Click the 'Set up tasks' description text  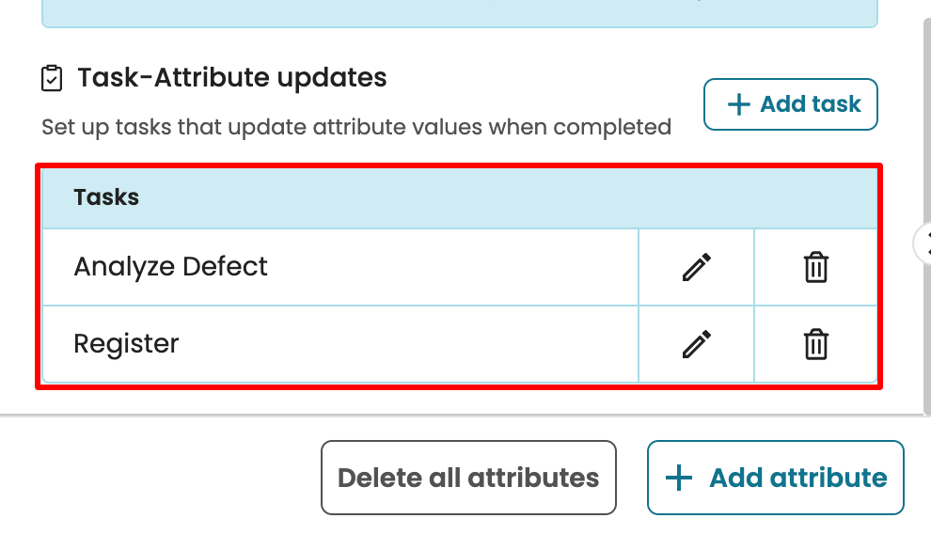356,127
